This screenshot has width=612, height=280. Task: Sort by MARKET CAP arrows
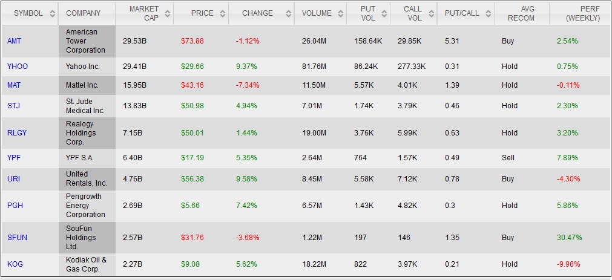168,13
